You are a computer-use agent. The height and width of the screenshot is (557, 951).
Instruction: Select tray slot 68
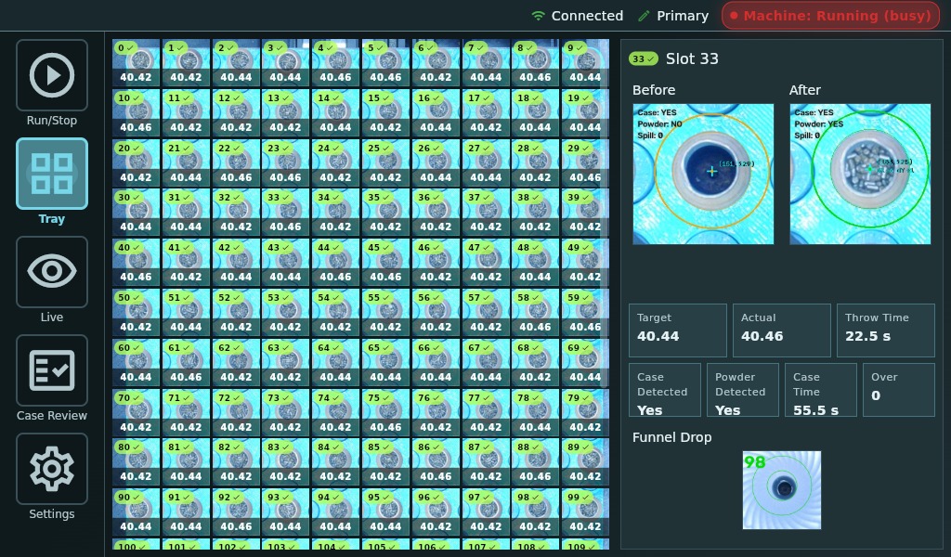[536, 363]
